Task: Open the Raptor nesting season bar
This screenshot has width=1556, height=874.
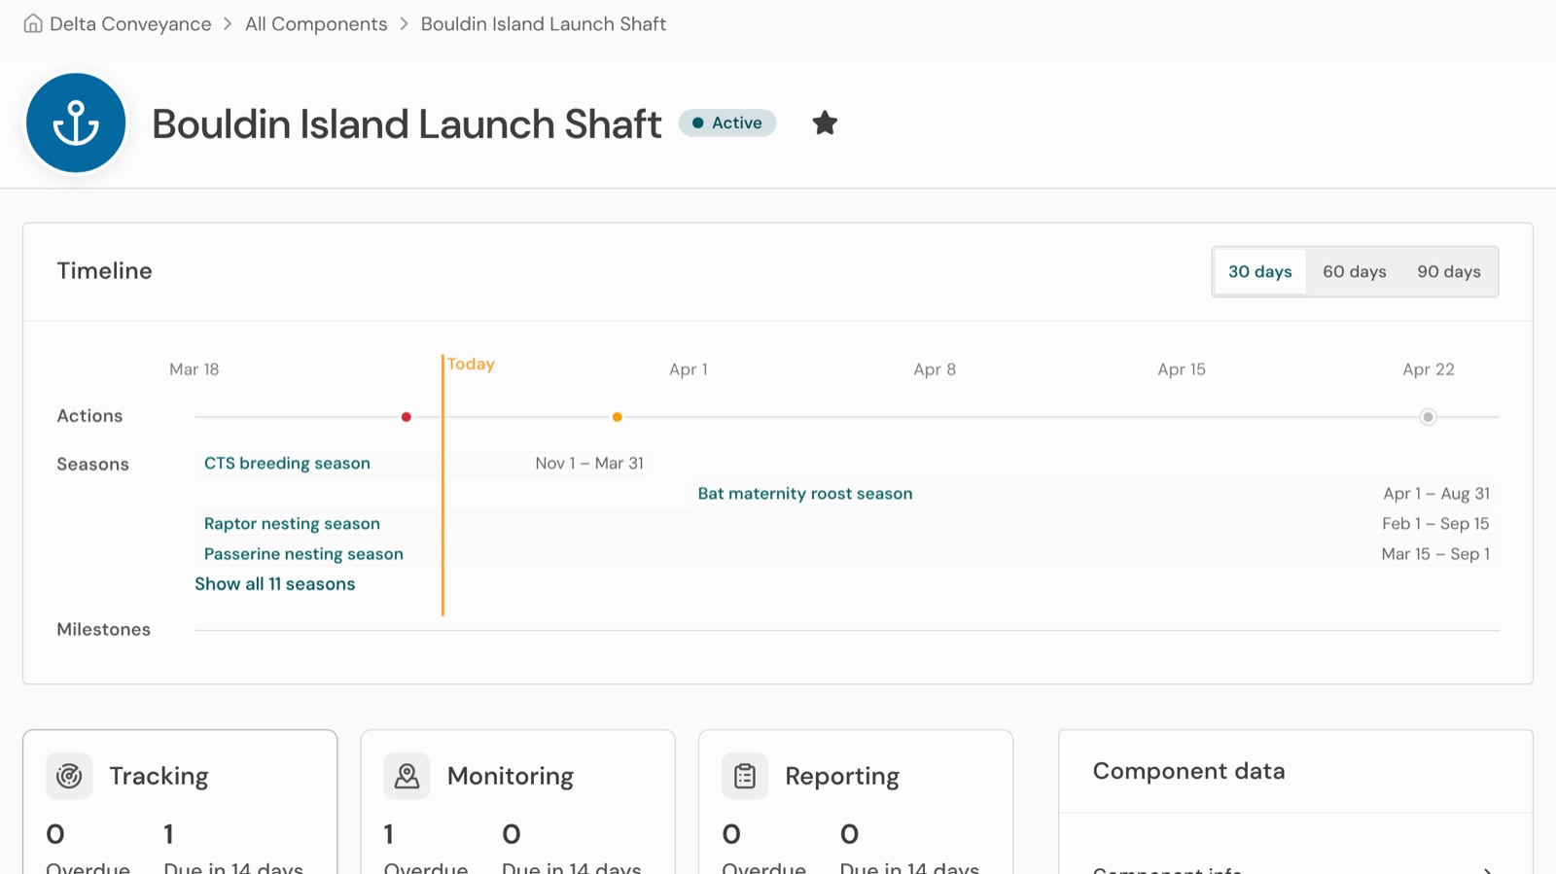Action: (846, 523)
